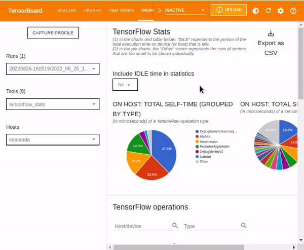Click the MakeIterator orange legend dot
Screen dimensions: 304x250
[197, 141]
